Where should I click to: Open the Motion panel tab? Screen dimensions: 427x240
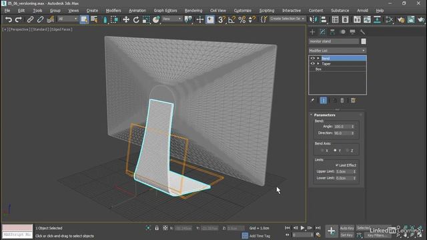click(343, 32)
